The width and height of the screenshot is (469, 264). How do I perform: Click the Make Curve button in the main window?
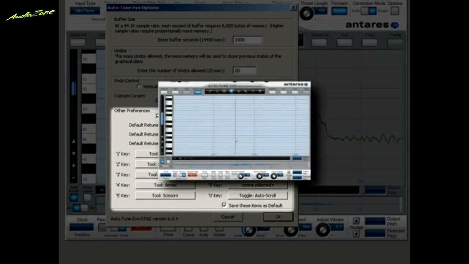coord(188,229)
